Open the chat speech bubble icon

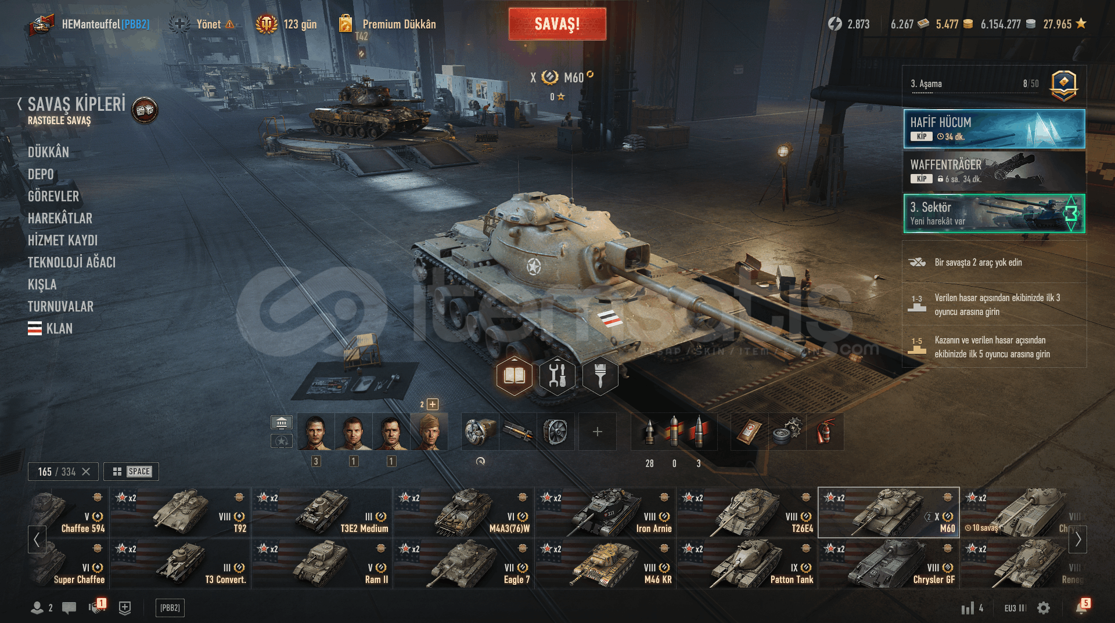(x=69, y=607)
